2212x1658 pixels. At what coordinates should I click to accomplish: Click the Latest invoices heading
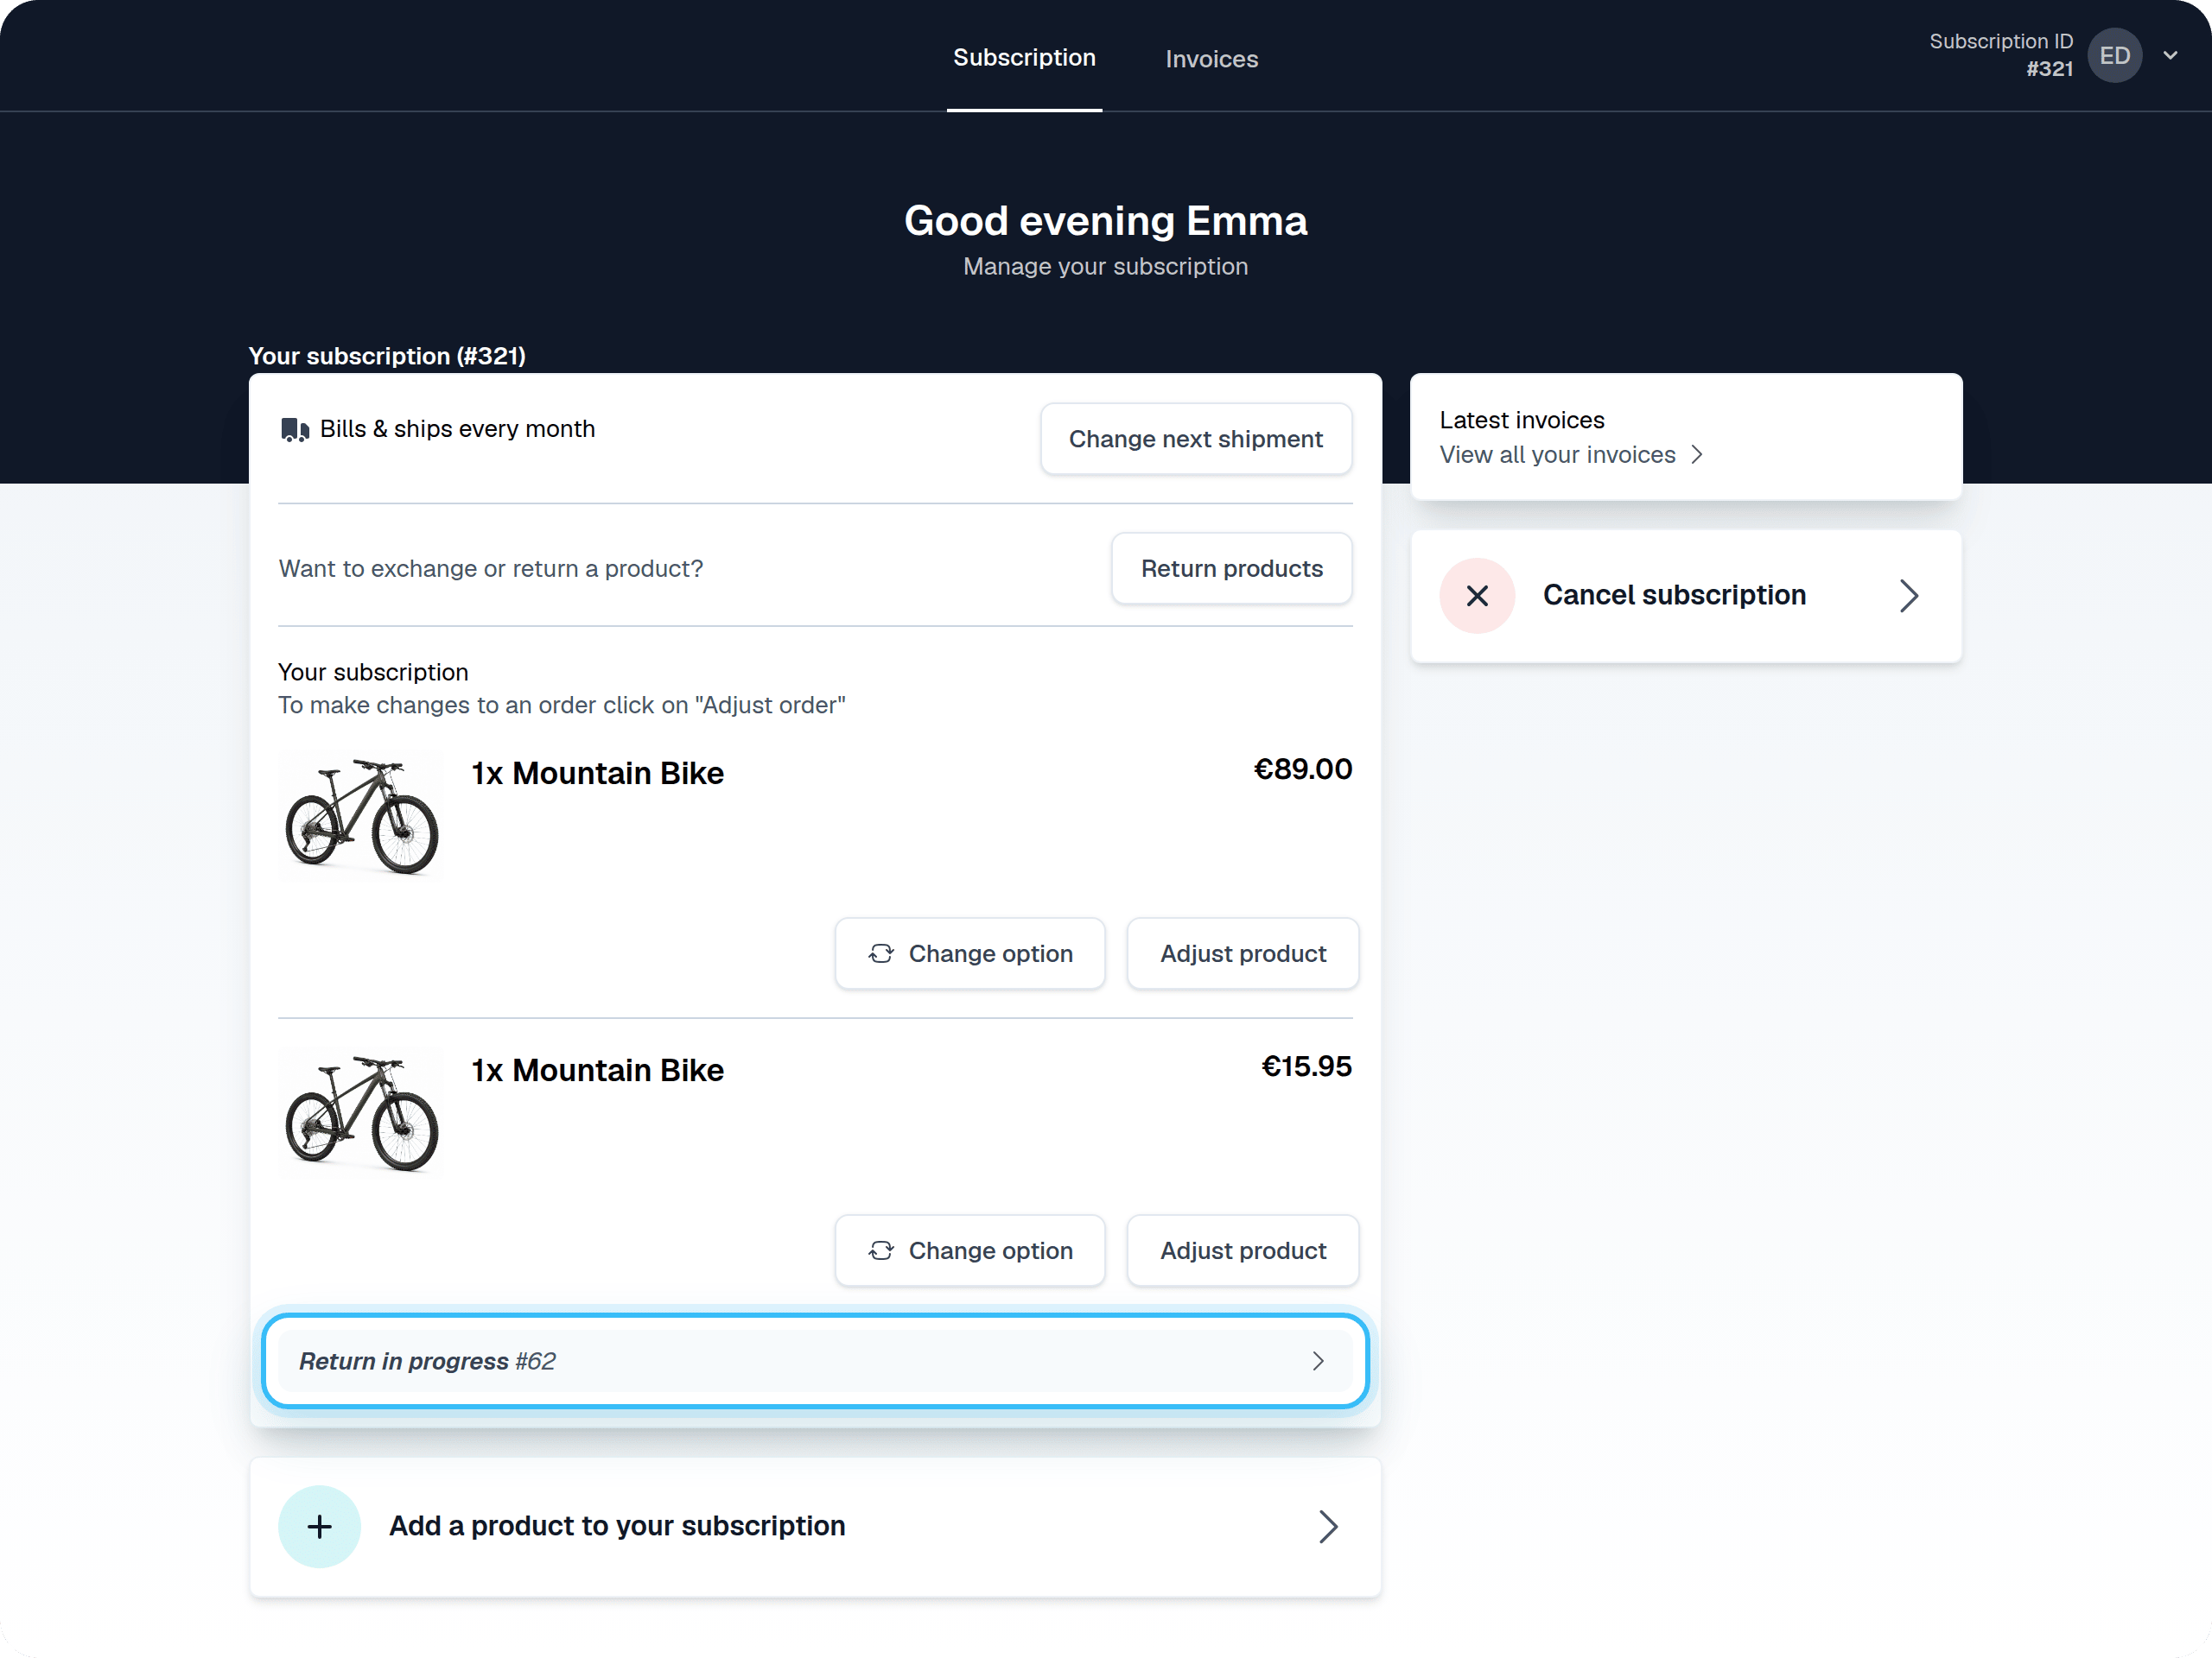1522,420
